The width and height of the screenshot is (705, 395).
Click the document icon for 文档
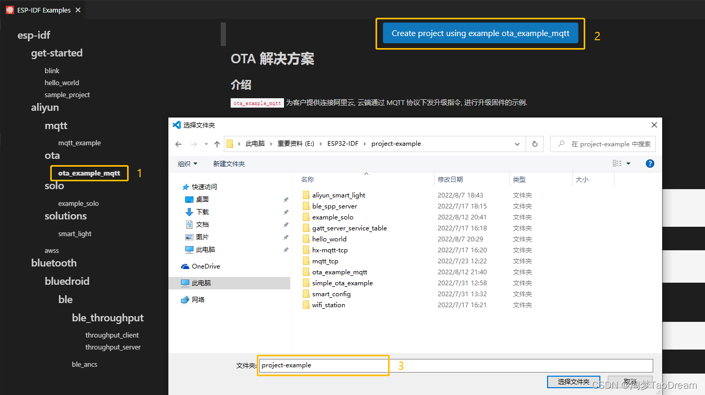[189, 225]
